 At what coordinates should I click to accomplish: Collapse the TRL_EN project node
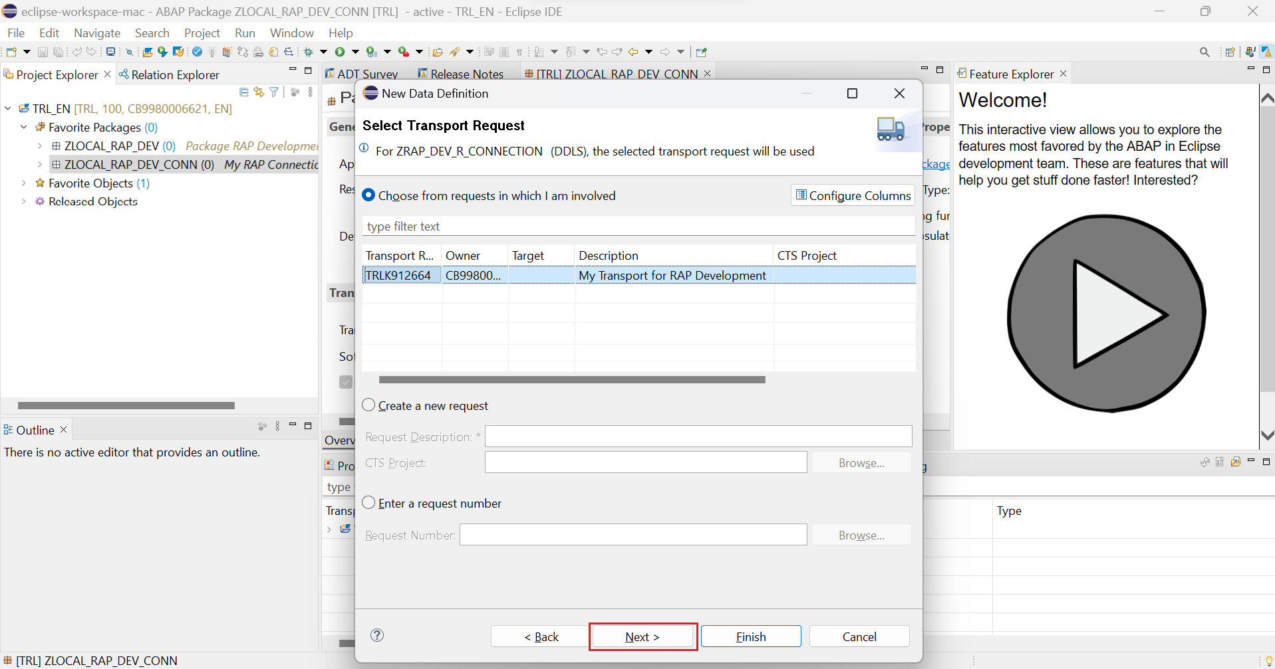(x=8, y=108)
